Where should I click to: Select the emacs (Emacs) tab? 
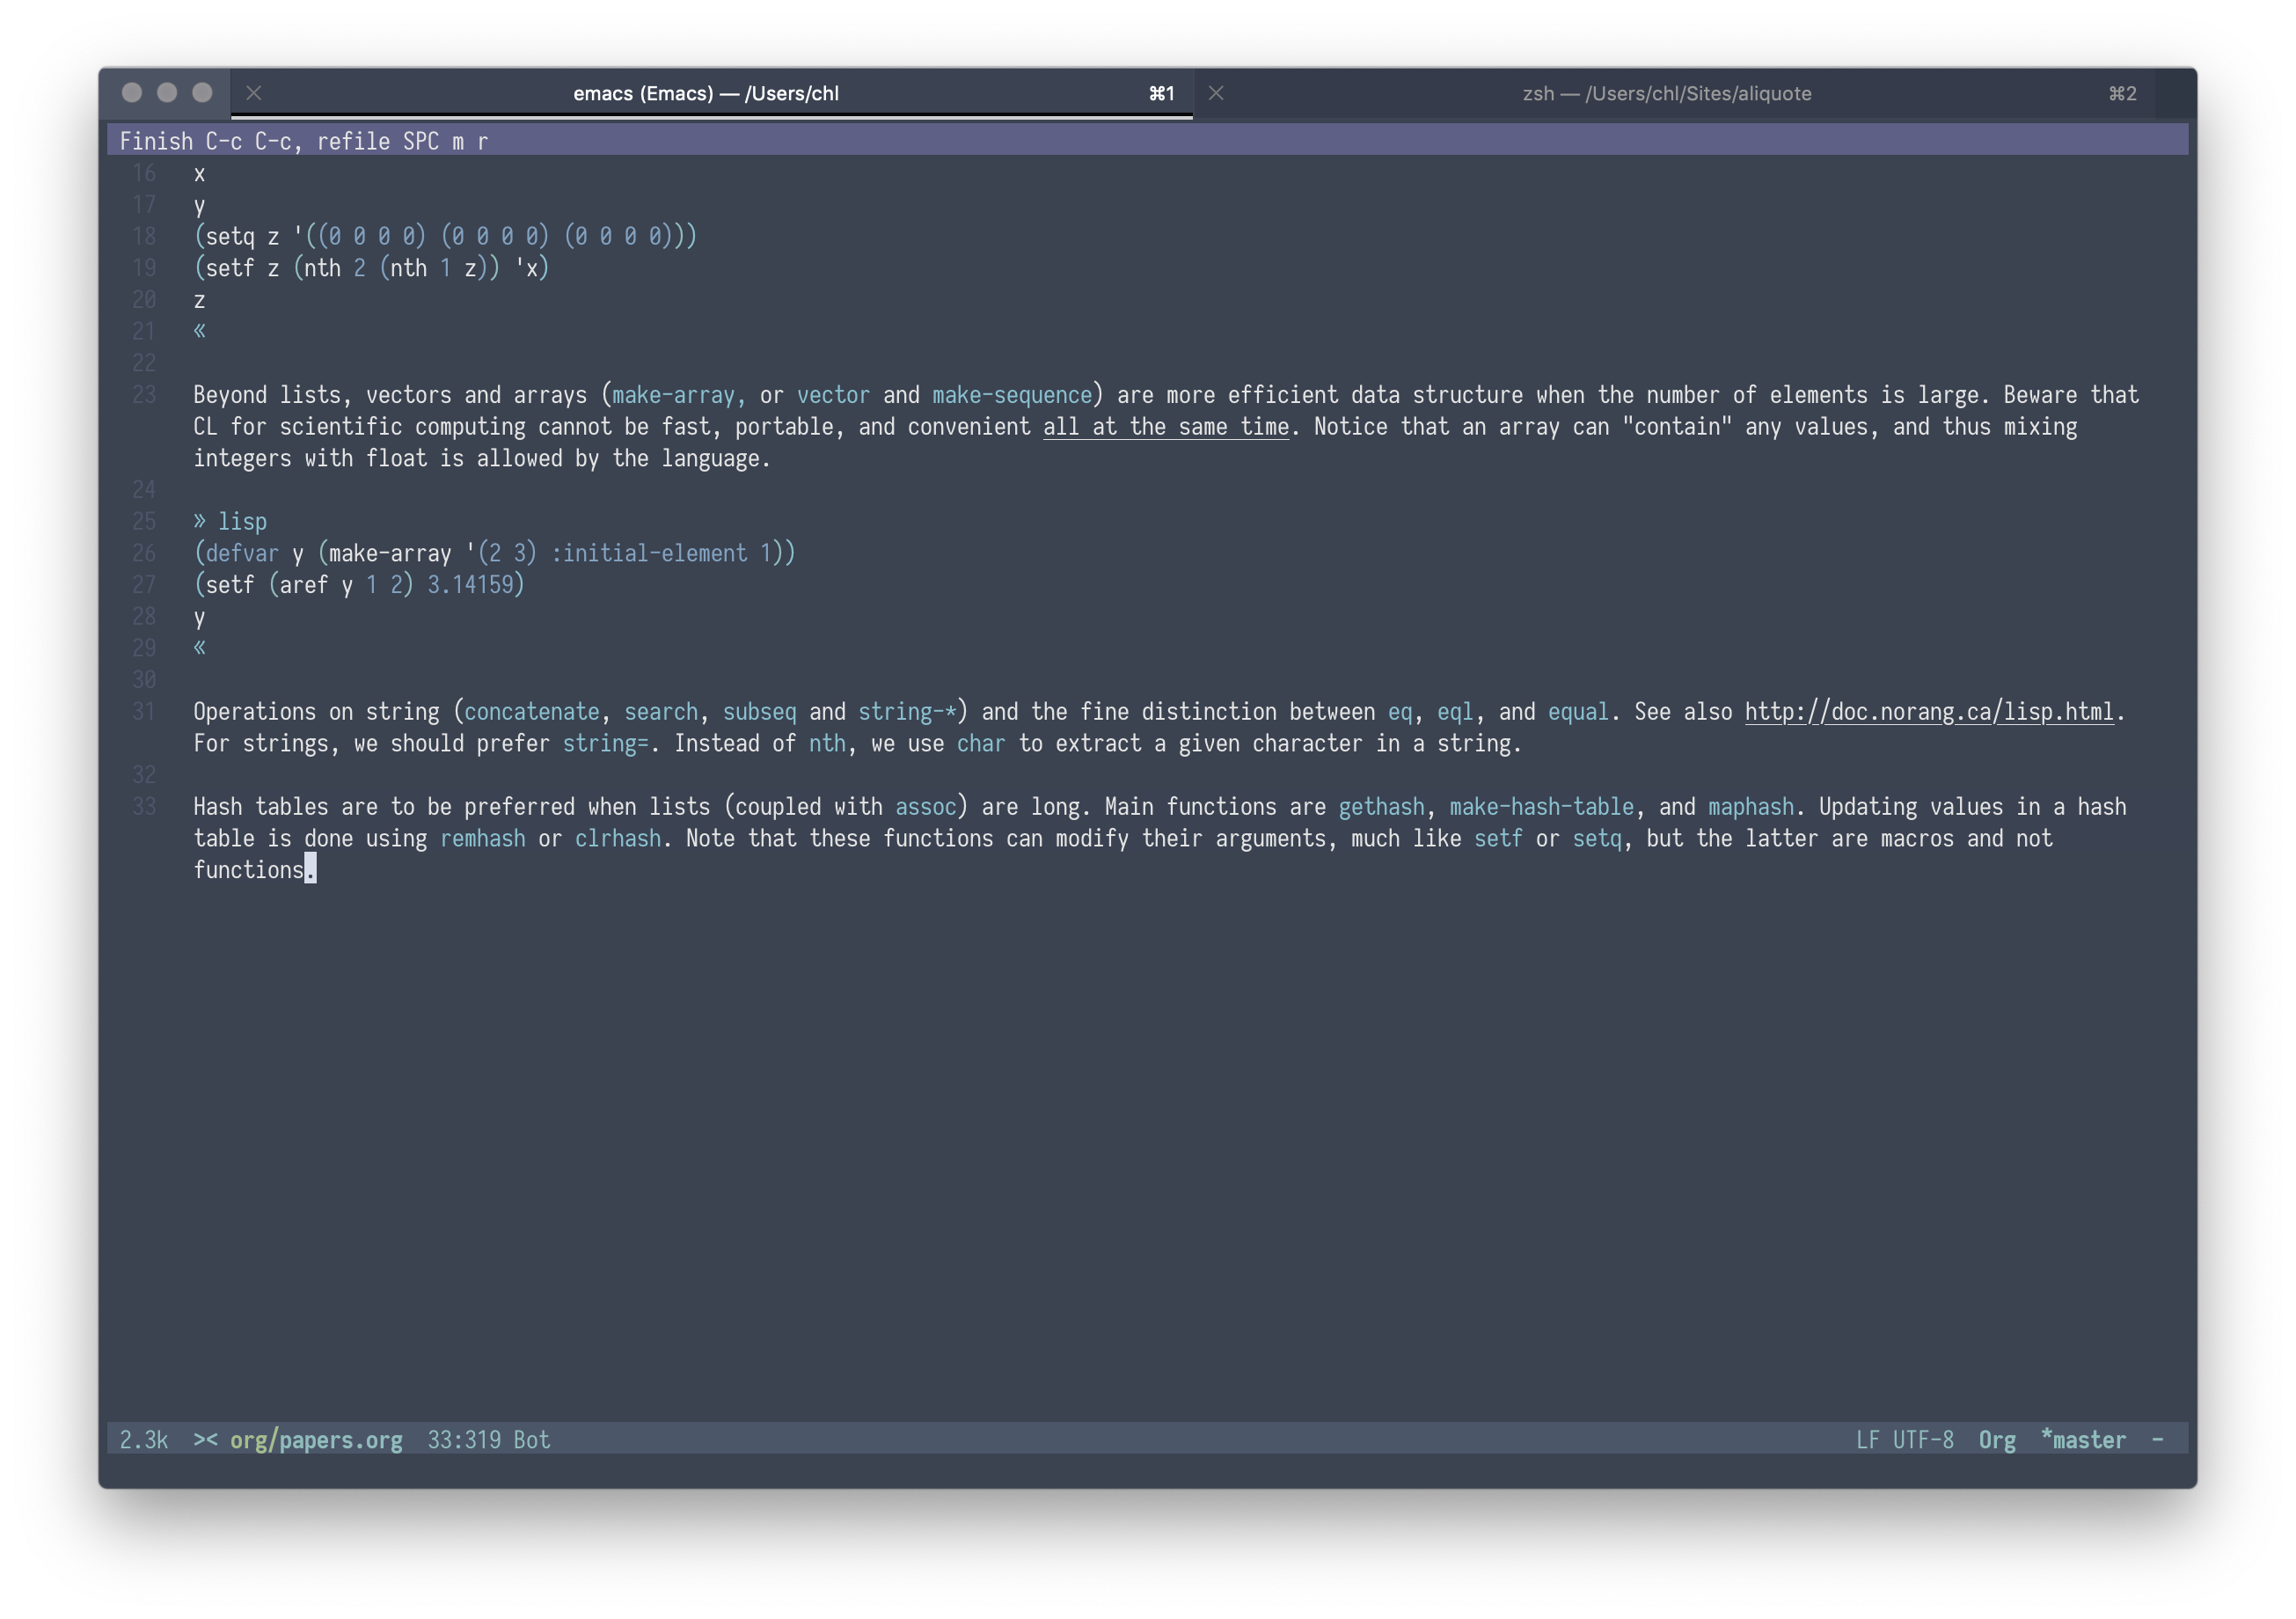pyautogui.click(x=705, y=93)
